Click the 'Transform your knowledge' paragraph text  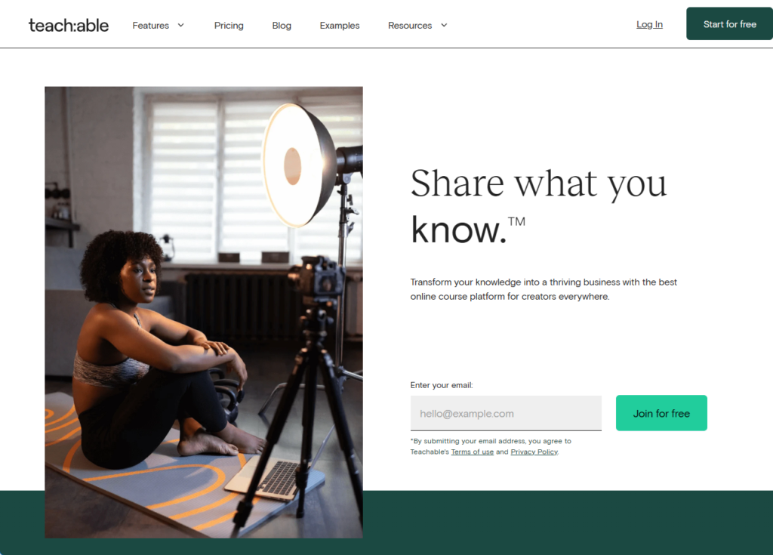point(544,289)
